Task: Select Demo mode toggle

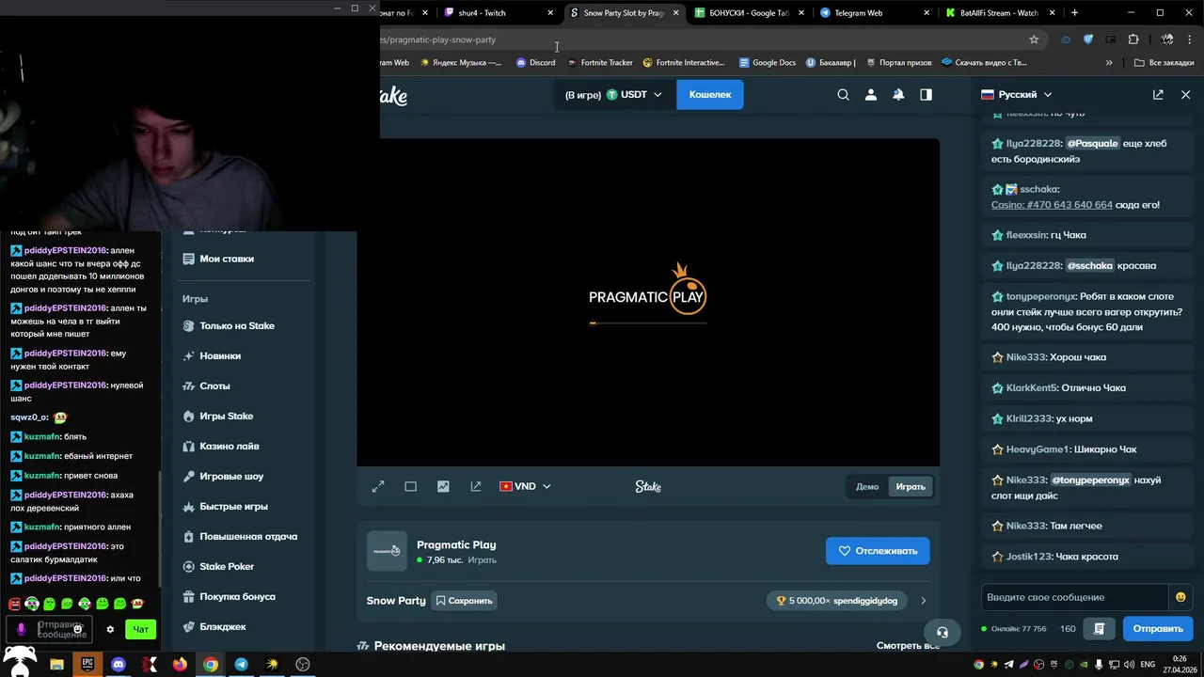Action: point(867,486)
